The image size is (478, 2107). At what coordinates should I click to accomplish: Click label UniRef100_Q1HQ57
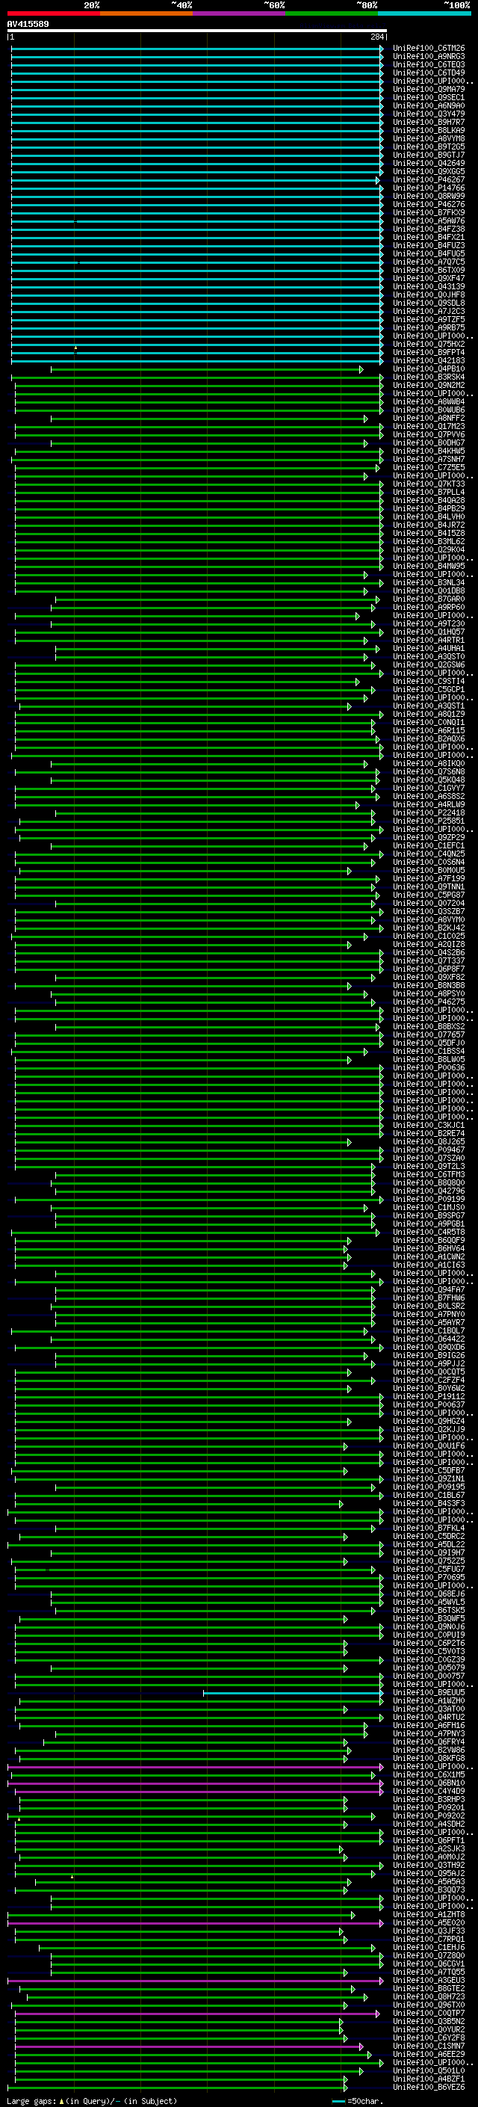pyautogui.click(x=429, y=632)
